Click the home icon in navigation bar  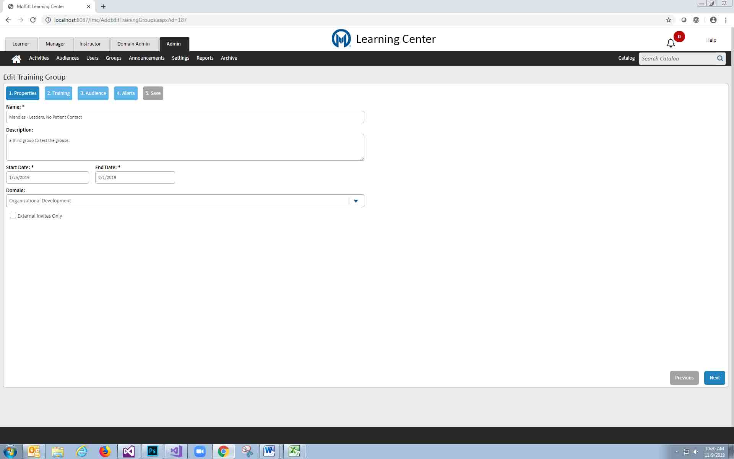(x=16, y=59)
